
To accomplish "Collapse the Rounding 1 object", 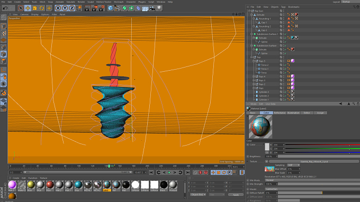I will click(254, 18).
